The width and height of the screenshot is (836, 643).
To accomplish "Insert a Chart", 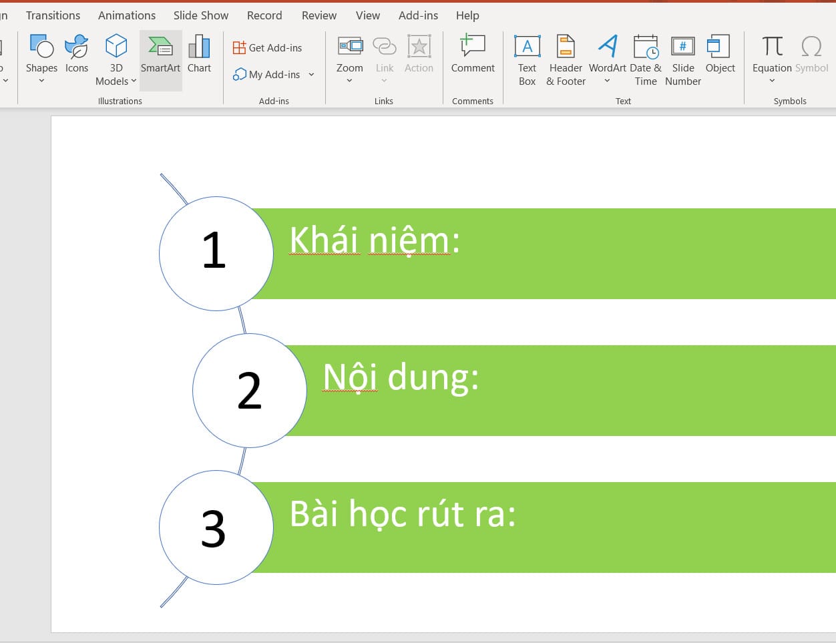I will [x=199, y=53].
